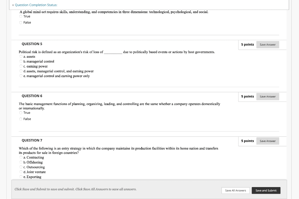Viewport: 299px width, 199px height.
Task: Collapse the Question Completion Status arrow
Action: coord(13,5)
